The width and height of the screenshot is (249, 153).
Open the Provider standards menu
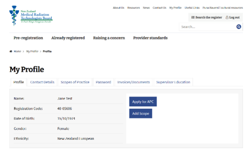150,38
